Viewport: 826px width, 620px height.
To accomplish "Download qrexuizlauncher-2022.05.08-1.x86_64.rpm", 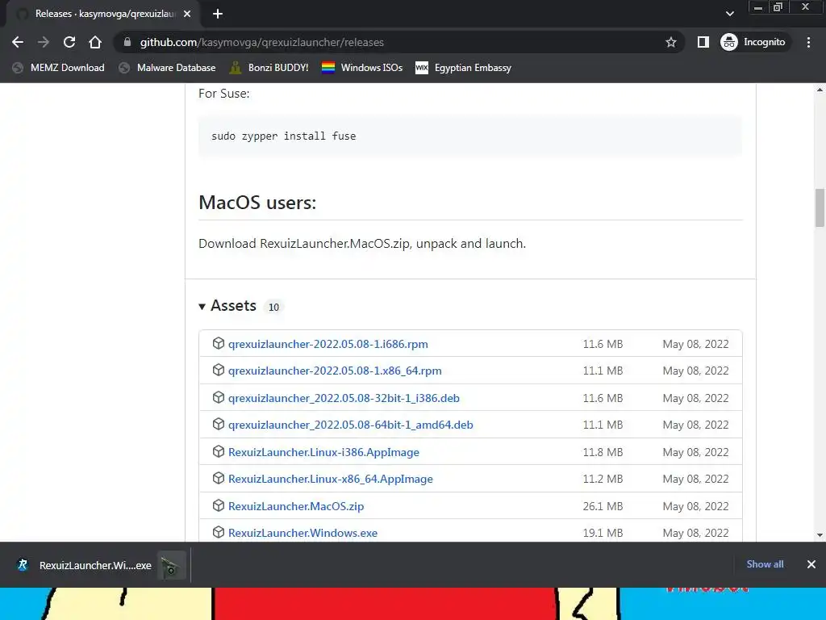I will pyautogui.click(x=335, y=371).
